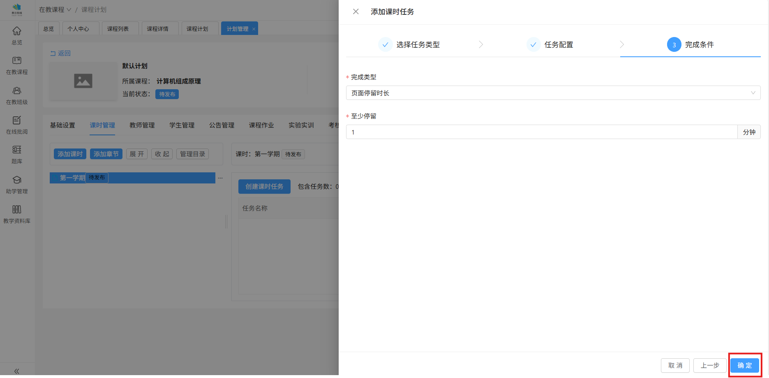Open the 在教课程 breadcrumb dropdown
Viewport: 769px width, 378px height.
pyautogui.click(x=55, y=9)
